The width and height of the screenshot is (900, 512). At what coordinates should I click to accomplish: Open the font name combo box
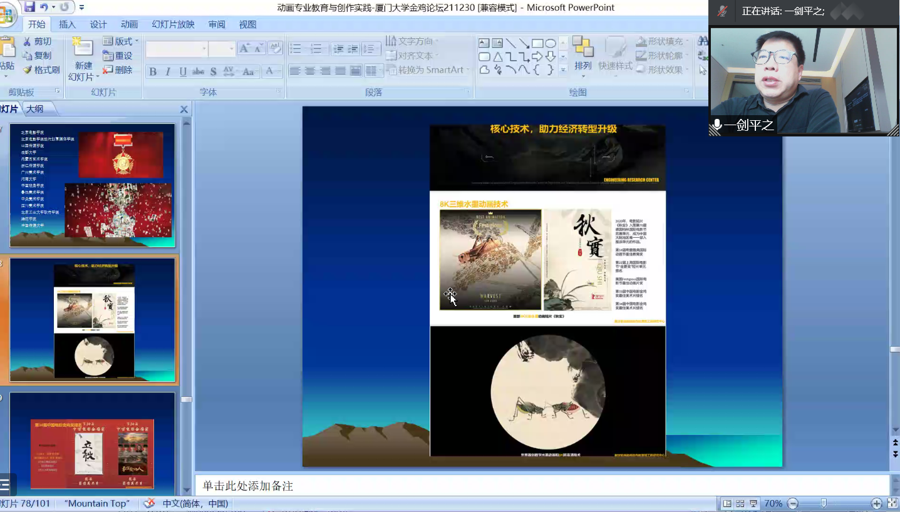click(x=177, y=49)
